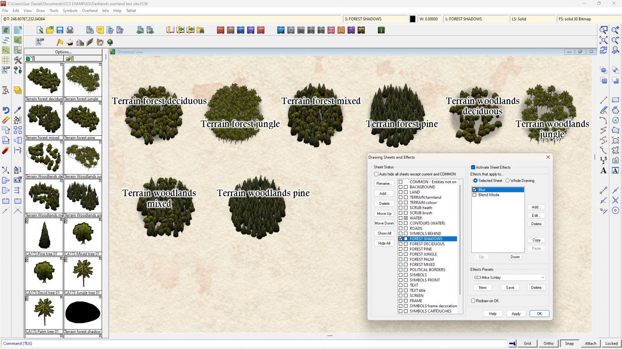Screen dimensions: 622x349
Task: Save the effects preset with Save
Action: click(x=510, y=288)
